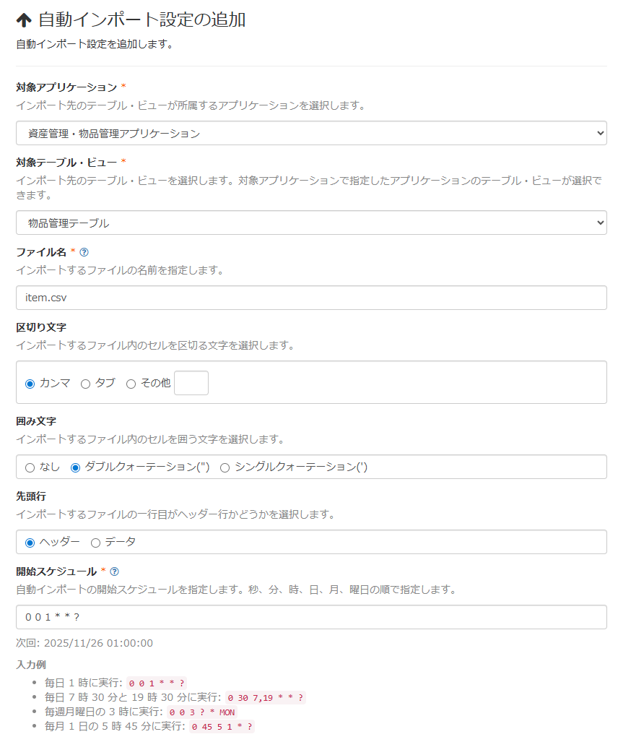Click the custom delimiter text box next to その他
This screenshot has height=742, width=618.
(192, 383)
